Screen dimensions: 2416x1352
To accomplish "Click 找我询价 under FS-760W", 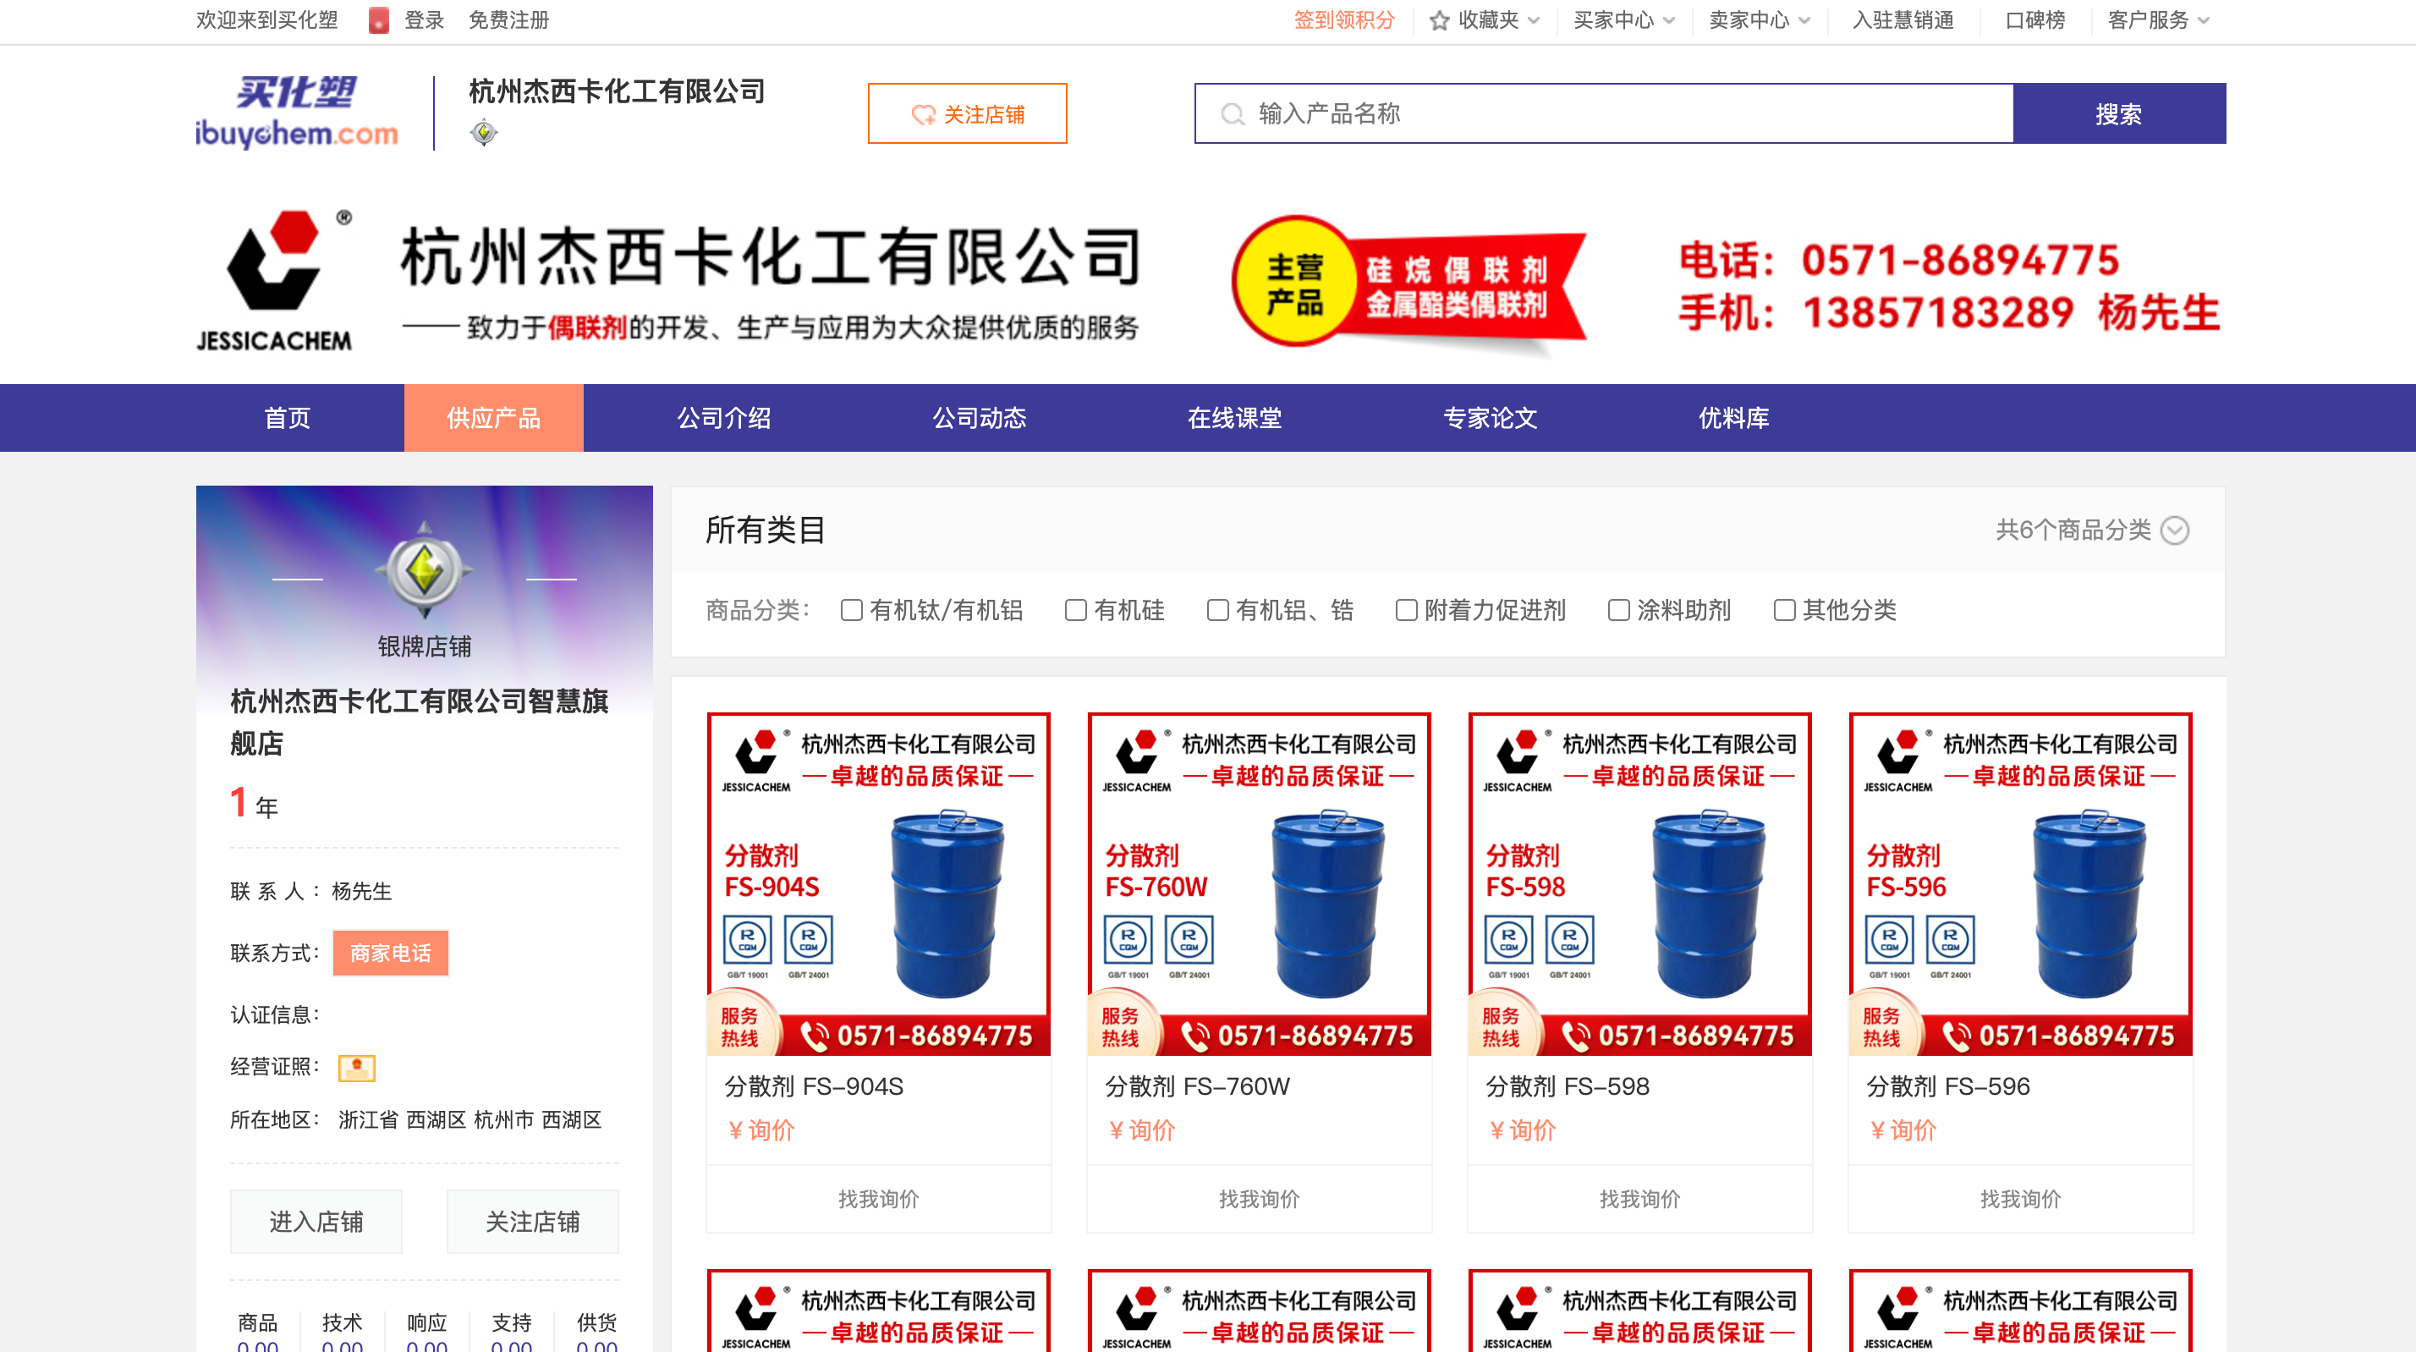I will tap(1259, 1198).
